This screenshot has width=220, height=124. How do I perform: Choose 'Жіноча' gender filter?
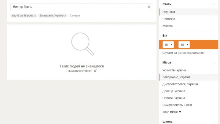pos(167,26)
